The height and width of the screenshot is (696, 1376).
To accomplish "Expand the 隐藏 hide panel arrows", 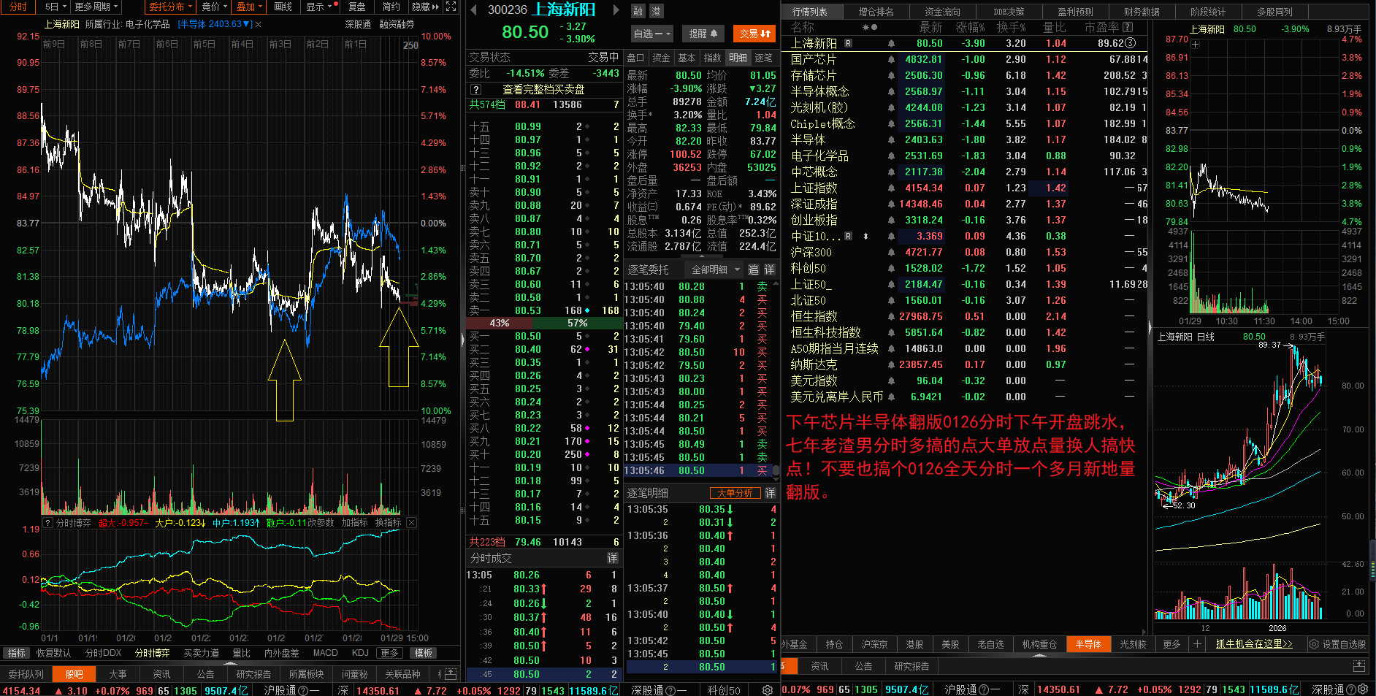I will click(x=426, y=7).
